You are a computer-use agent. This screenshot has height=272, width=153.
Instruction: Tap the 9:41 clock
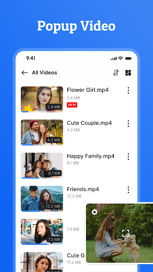(31, 58)
